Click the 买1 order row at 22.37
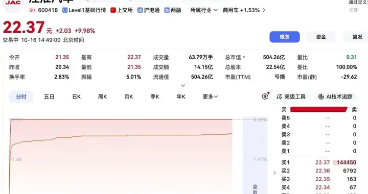368x194 pixels. point(319,162)
